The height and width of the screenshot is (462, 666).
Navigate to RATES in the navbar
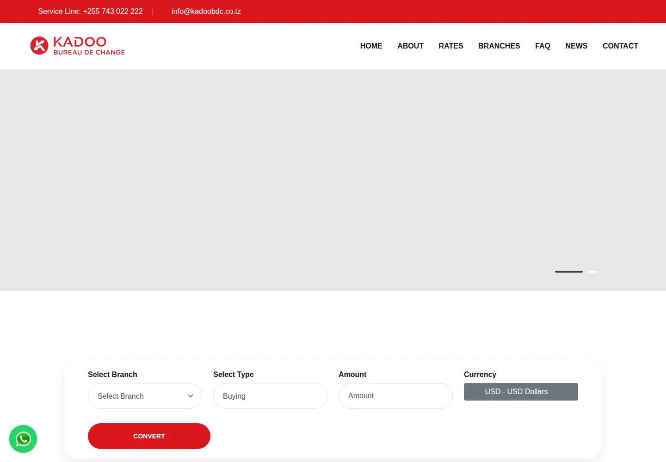(451, 46)
